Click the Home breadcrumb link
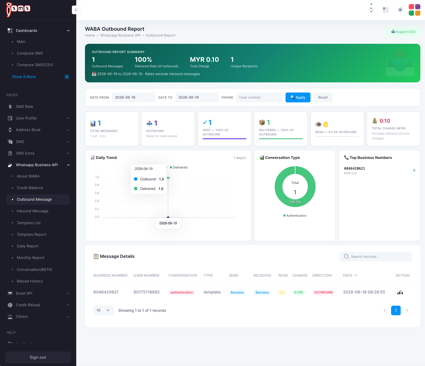The width and height of the screenshot is (425, 366). 90,35
